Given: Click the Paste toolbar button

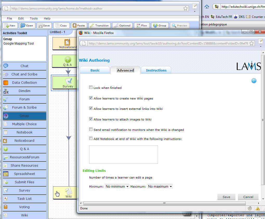Looking at the screenshot, I should [79, 25].
